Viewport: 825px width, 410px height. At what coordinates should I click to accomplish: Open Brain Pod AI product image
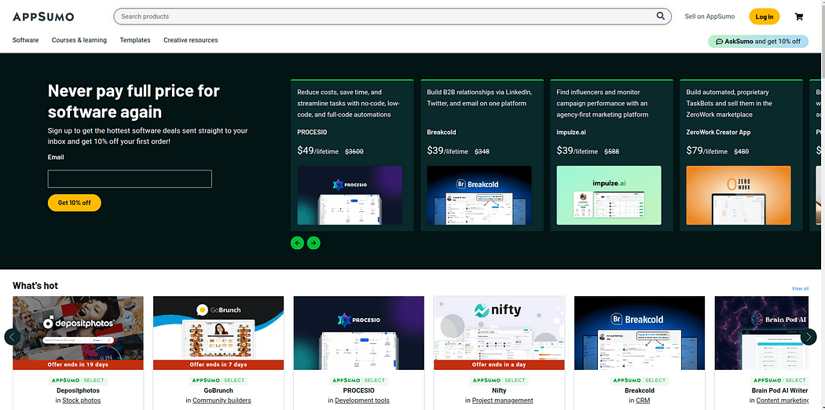pyautogui.click(x=761, y=333)
